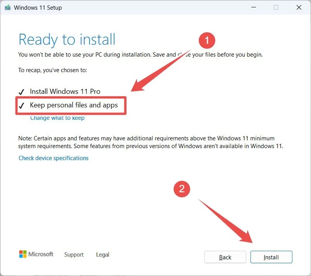Image resolution: width=311 pixels, height=276 pixels.
Task: Click the four-color Microsoft logo
Action: [22, 254]
